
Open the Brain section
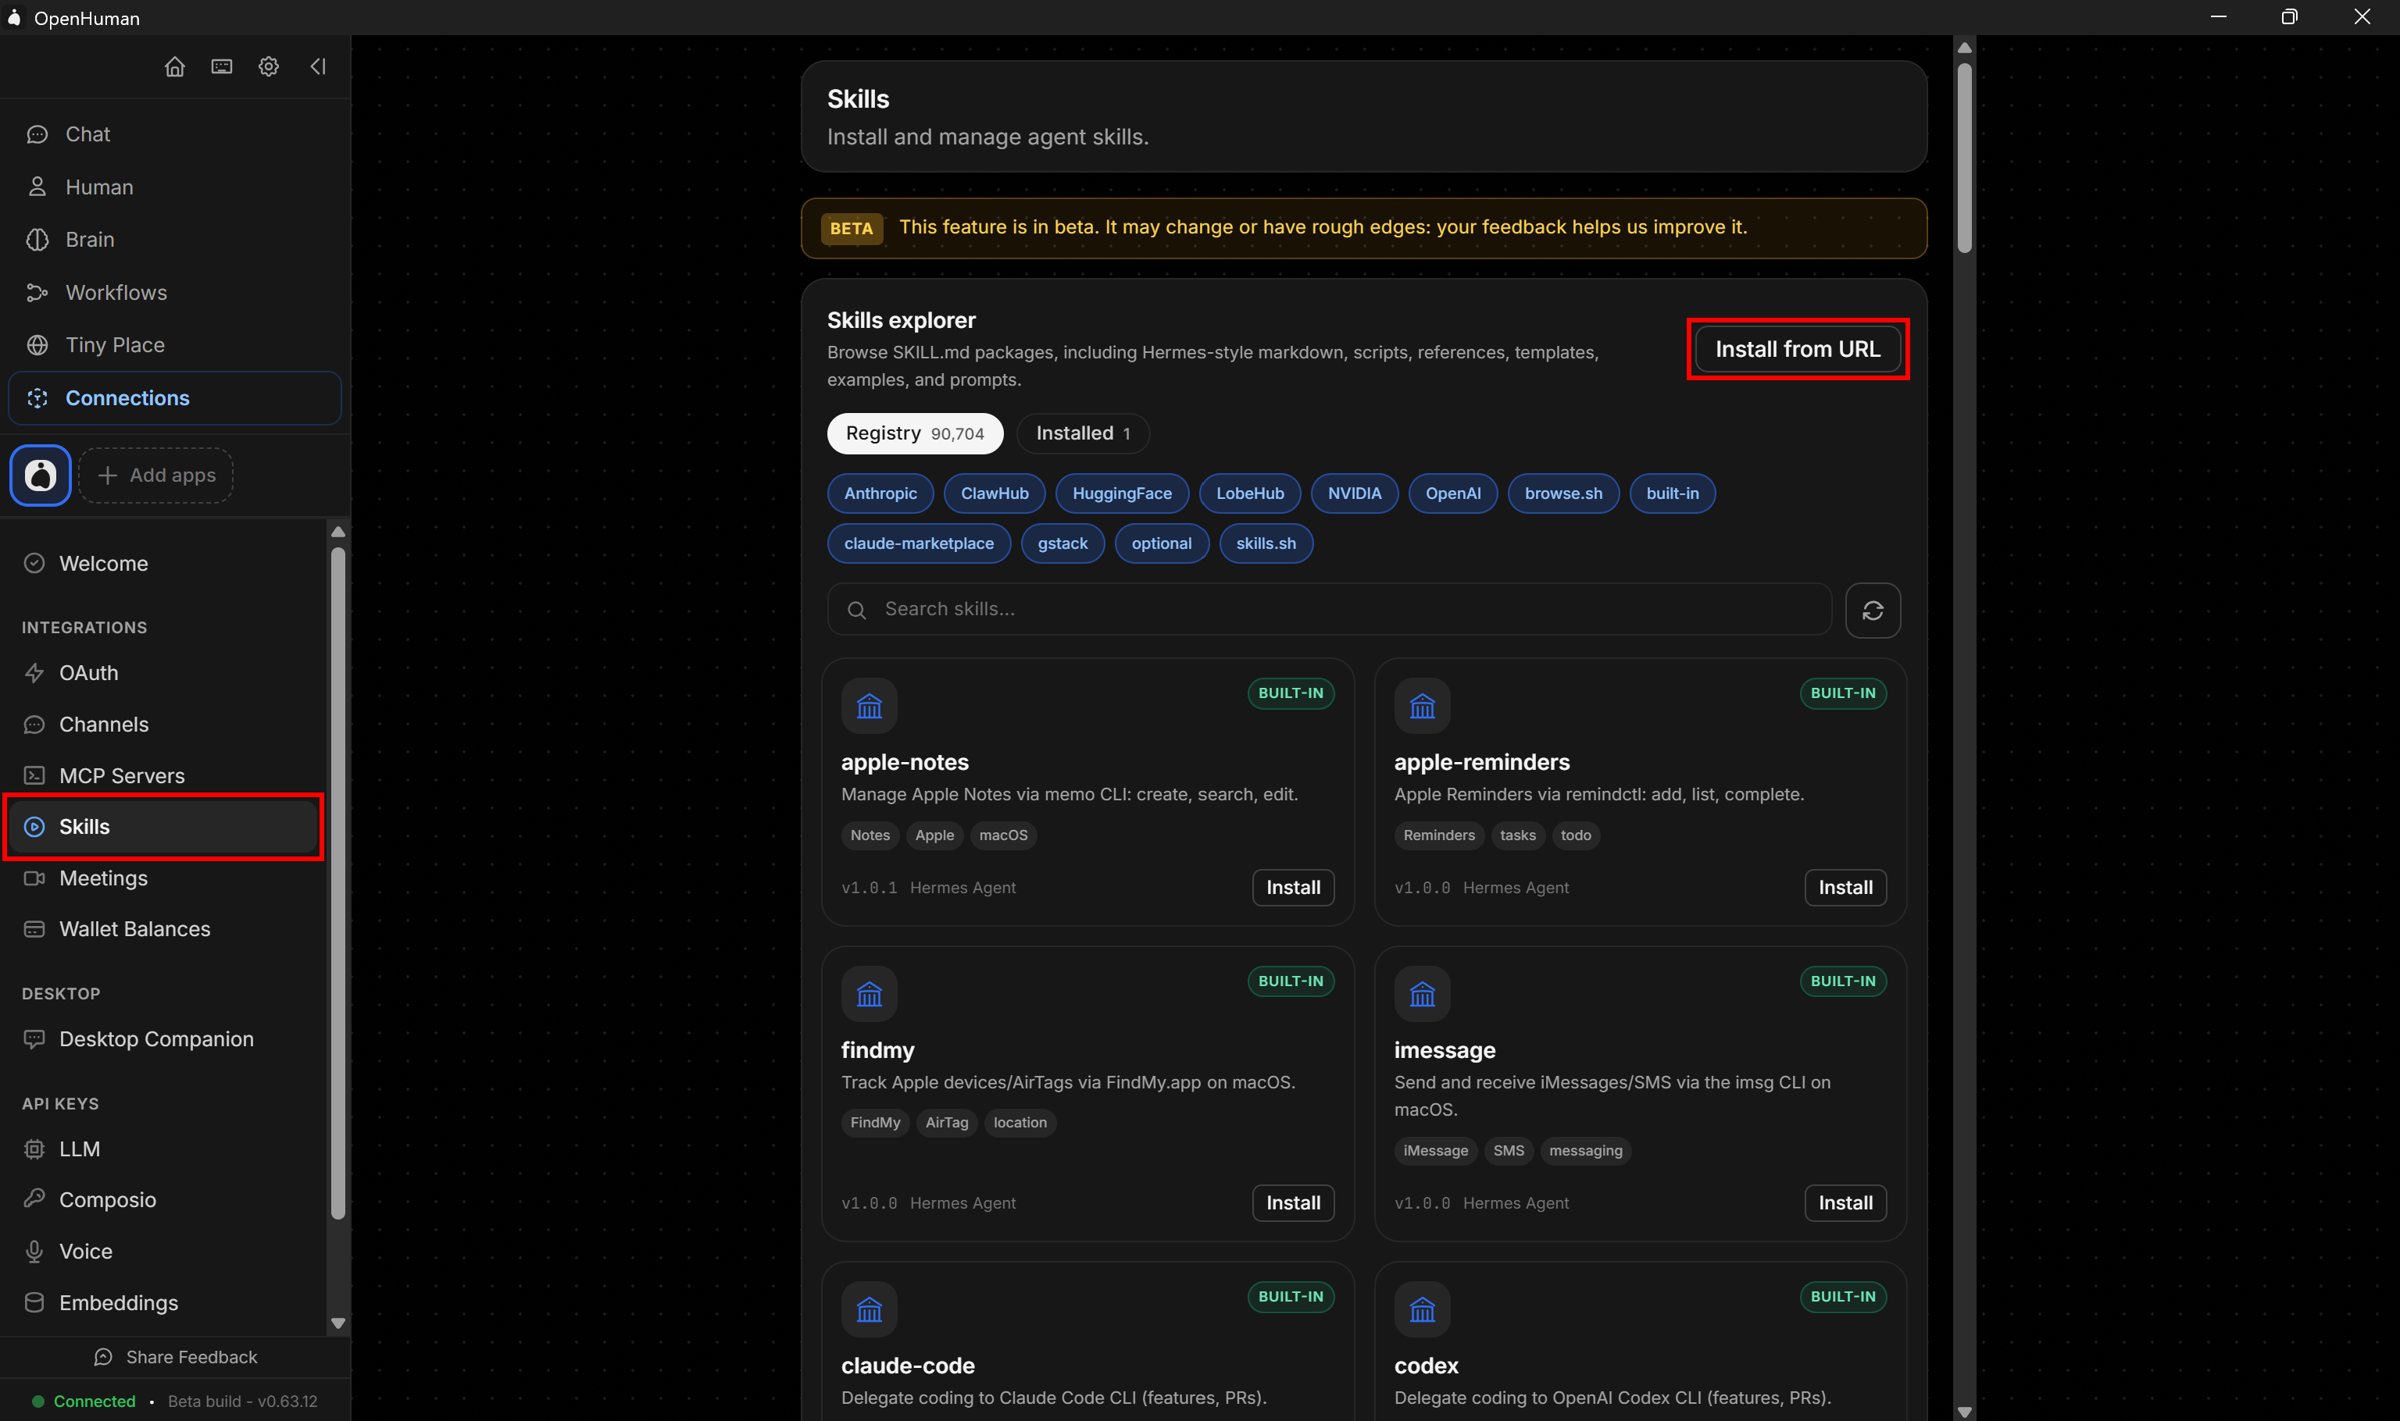(x=174, y=240)
